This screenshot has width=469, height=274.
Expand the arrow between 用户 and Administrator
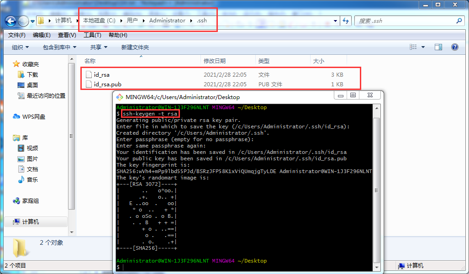click(x=143, y=21)
